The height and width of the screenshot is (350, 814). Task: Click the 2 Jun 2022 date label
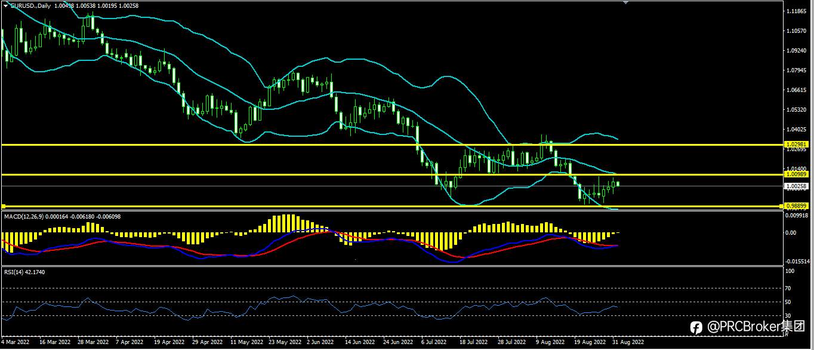319,342
